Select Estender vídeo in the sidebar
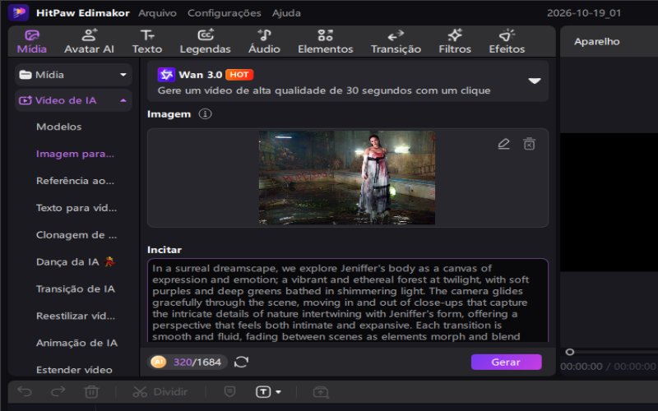Screen dimensions: 658x411 [x=74, y=370]
